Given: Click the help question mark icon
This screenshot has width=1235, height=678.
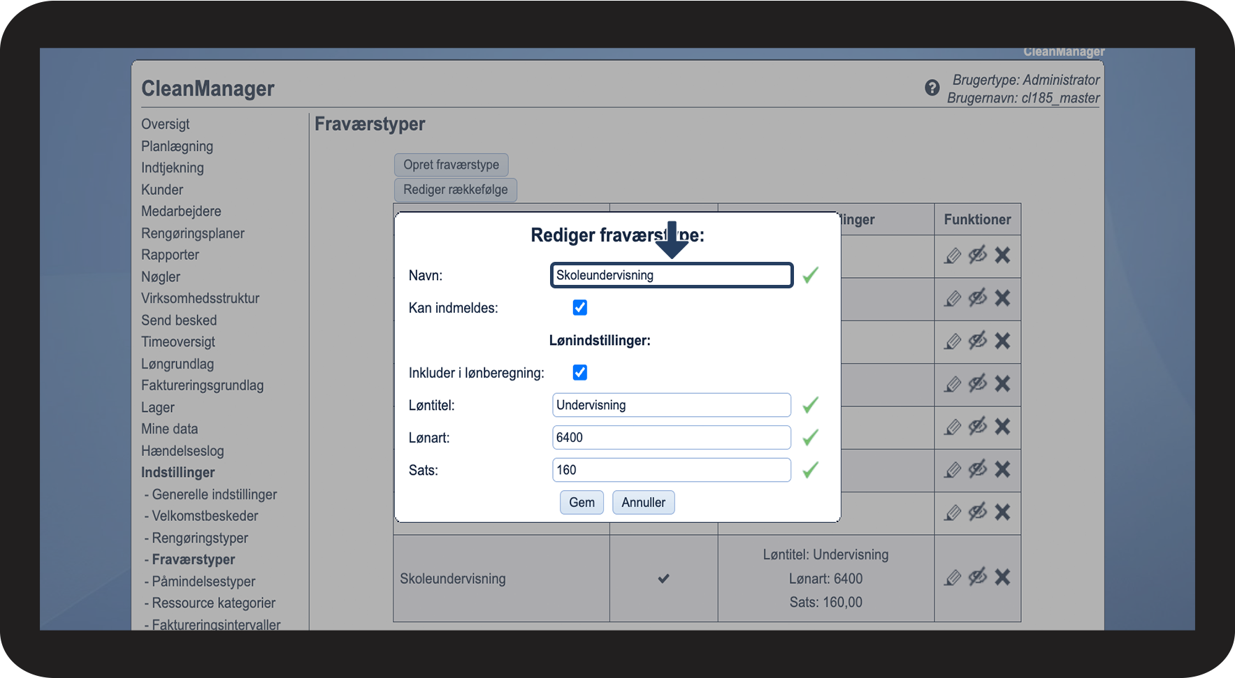Looking at the screenshot, I should pos(932,88).
